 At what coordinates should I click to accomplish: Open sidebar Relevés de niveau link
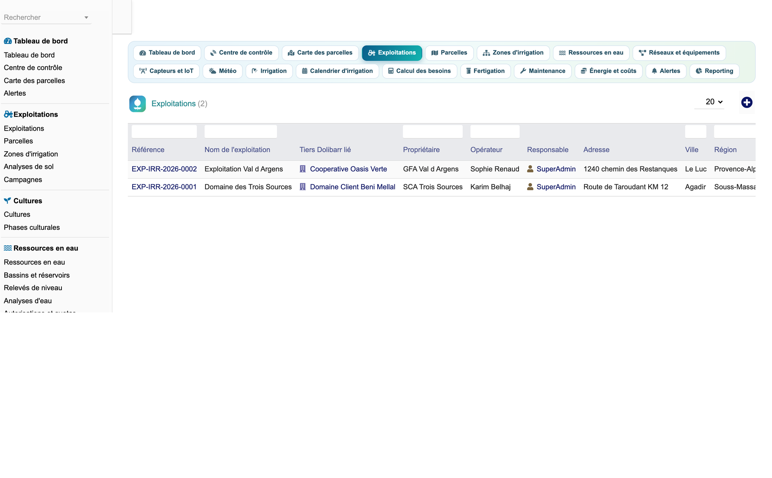[x=33, y=288]
